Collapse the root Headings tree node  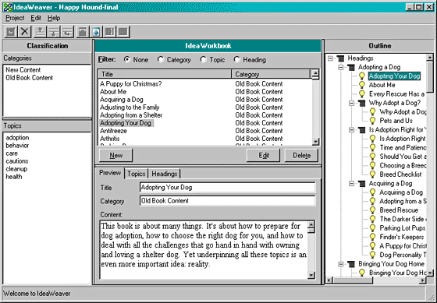(x=330, y=58)
